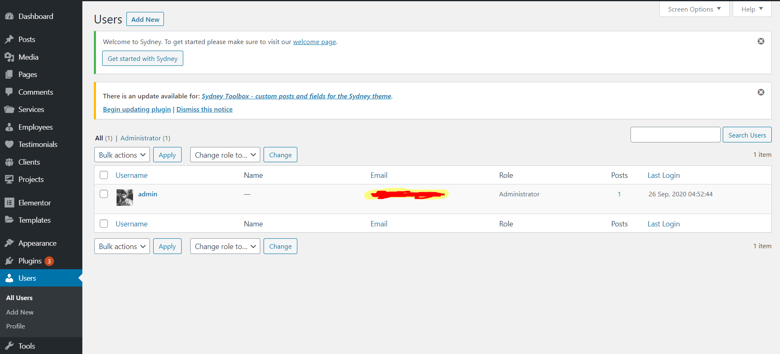This screenshot has width=780, height=354.
Task: Open the bottom Change role to dropdown
Action: point(225,246)
